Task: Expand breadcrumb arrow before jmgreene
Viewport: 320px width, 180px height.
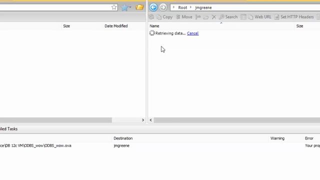Action: [x=190, y=7]
